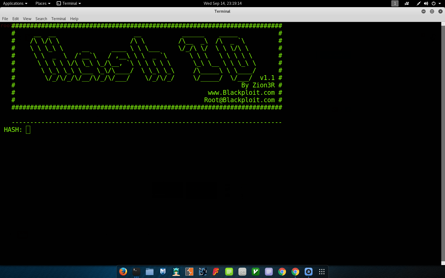Open the Terminal app menu in top bar

(x=69, y=3)
